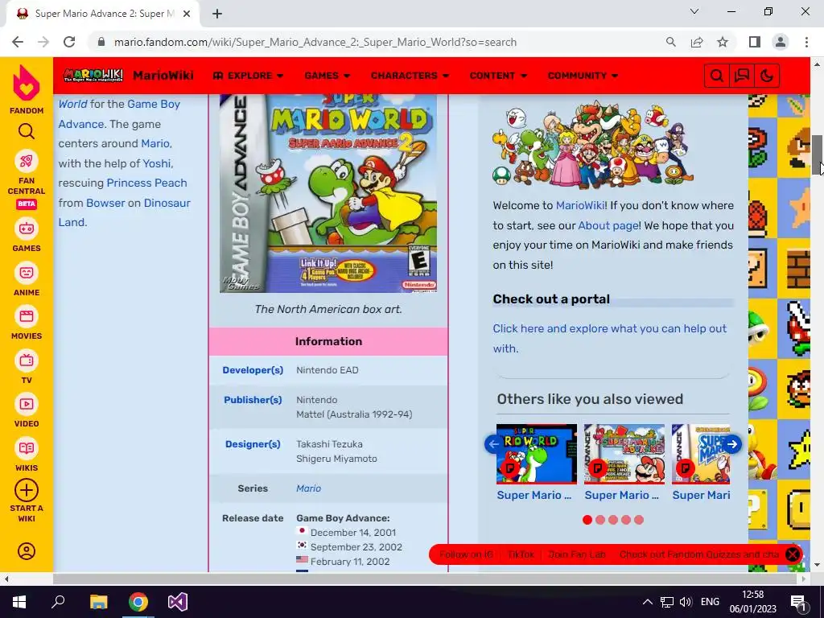Select the Super Mario Advance 2 browser tab

click(102, 14)
